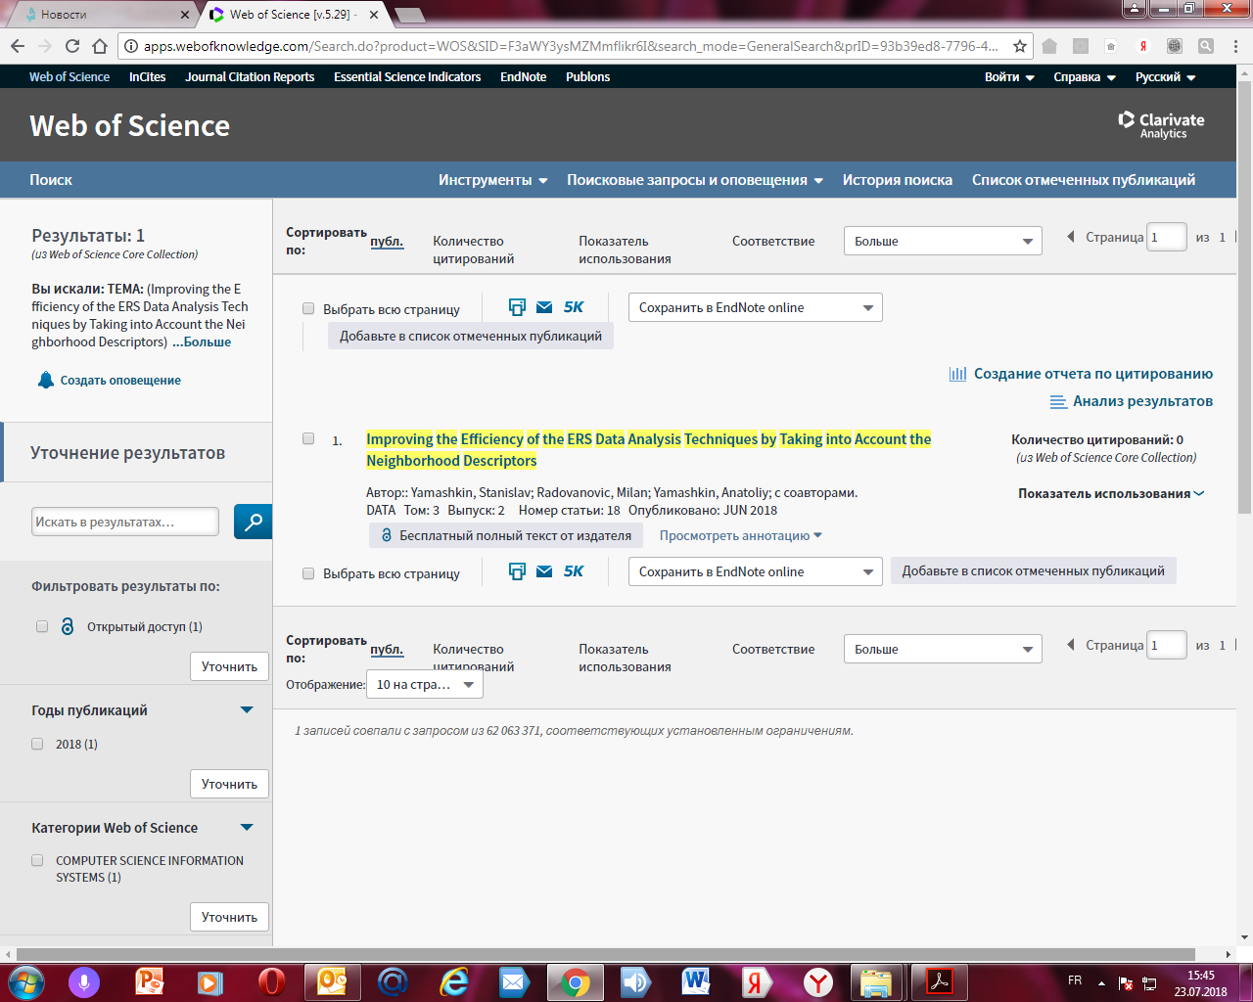Collapse the 'Годы публикаций' filter section
This screenshot has height=1002, width=1253.
click(247, 710)
